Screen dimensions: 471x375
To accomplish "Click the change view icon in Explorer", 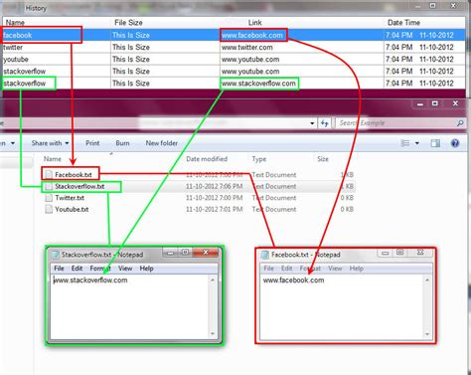I will 405,143.
